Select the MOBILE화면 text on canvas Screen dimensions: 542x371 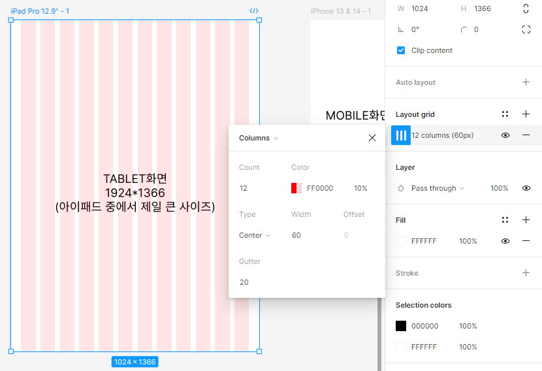pyautogui.click(x=355, y=116)
